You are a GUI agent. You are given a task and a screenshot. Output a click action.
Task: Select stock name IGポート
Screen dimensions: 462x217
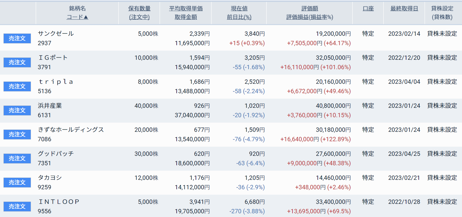pos(53,57)
